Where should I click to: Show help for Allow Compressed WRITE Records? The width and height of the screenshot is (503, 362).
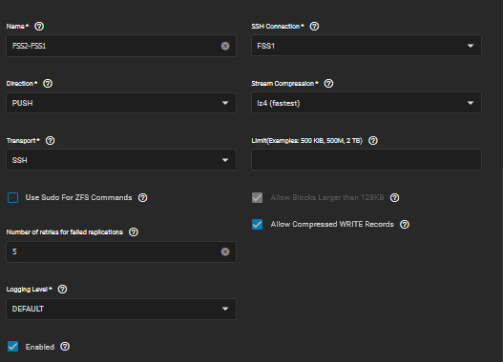[x=405, y=225]
